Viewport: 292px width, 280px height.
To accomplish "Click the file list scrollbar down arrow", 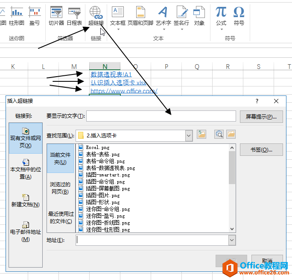I will [x=232, y=229].
